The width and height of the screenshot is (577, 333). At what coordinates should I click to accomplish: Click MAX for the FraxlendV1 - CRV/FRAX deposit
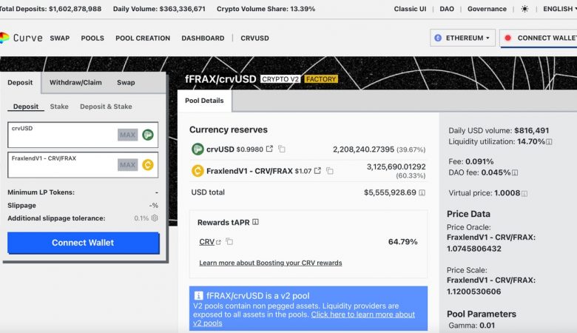128,165
